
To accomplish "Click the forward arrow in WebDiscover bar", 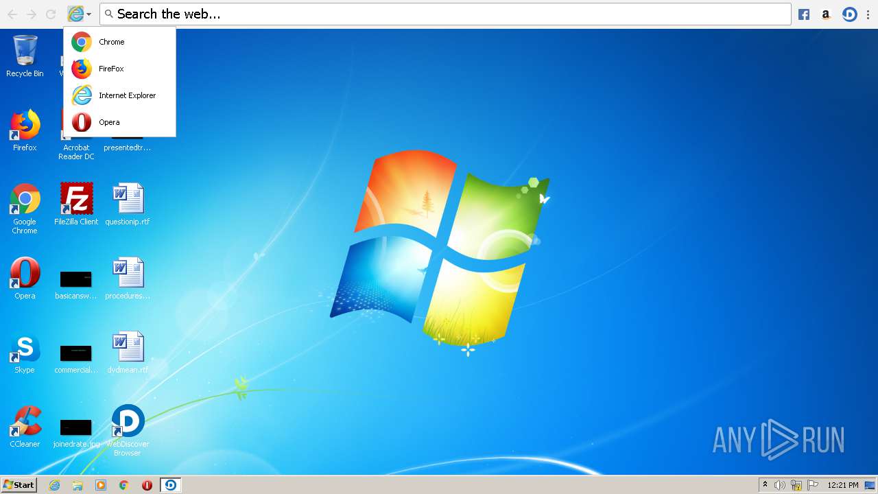I will point(32,14).
